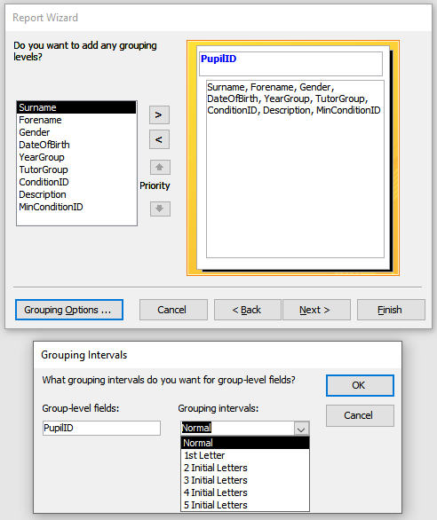Open Grouping Options dialog button
This screenshot has width=437, height=520.
[69, 310]
